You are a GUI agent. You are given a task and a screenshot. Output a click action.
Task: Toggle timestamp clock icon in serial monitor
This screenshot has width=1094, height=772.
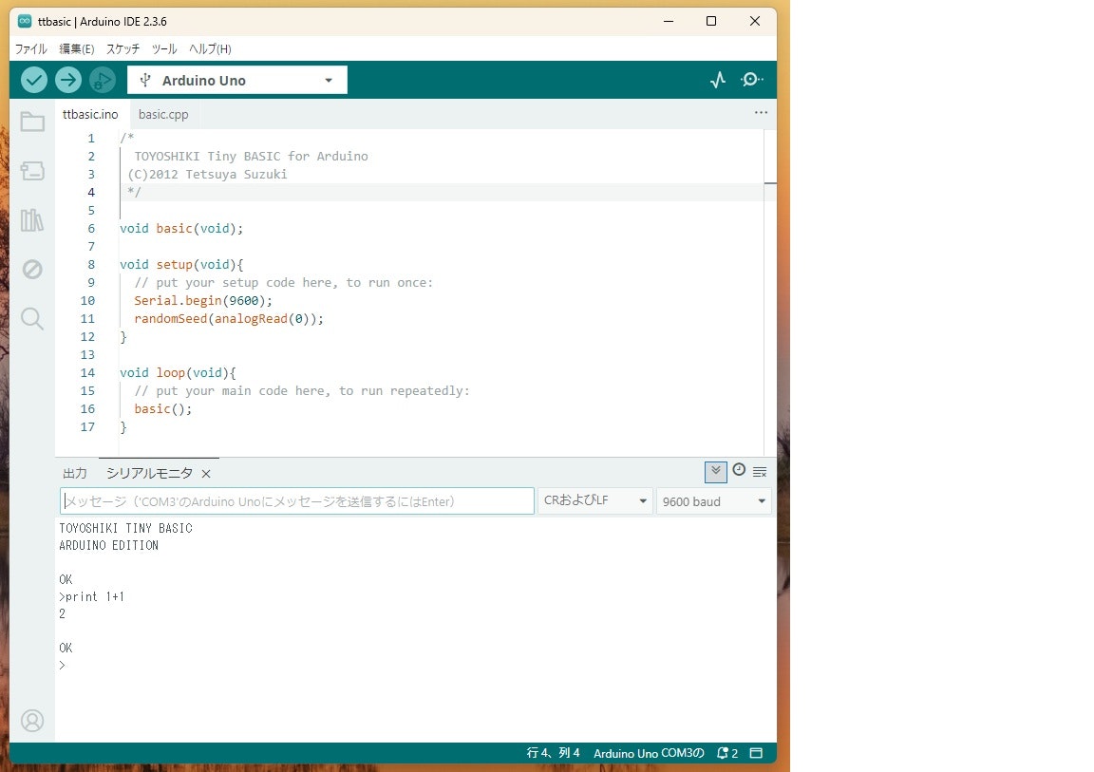(x=739, y=470)
